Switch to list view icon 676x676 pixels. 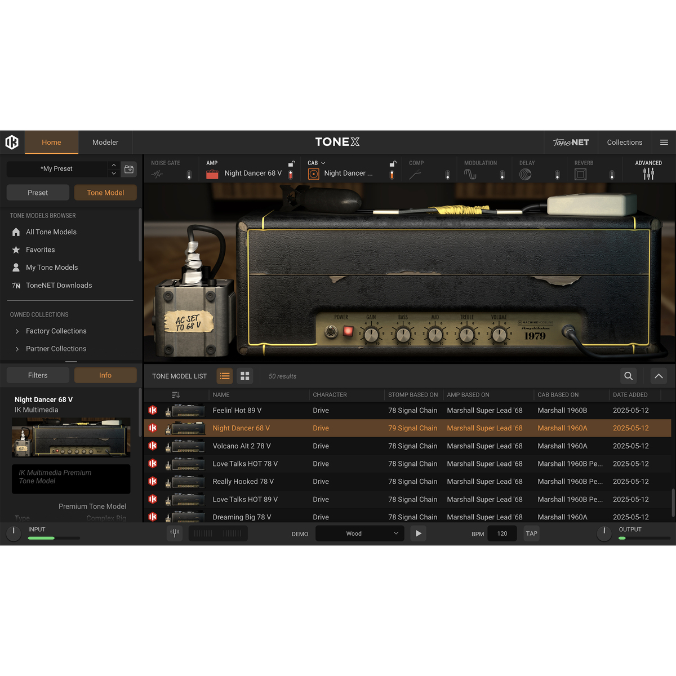click(x=225, y=376)
